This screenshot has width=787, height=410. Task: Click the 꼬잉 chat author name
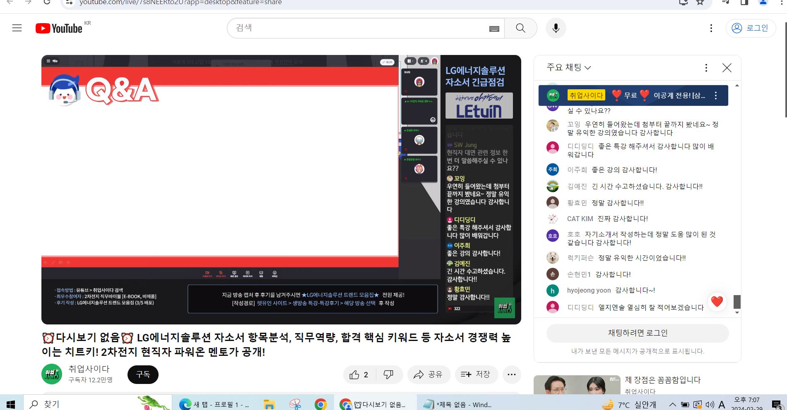(x=574, y=124)
